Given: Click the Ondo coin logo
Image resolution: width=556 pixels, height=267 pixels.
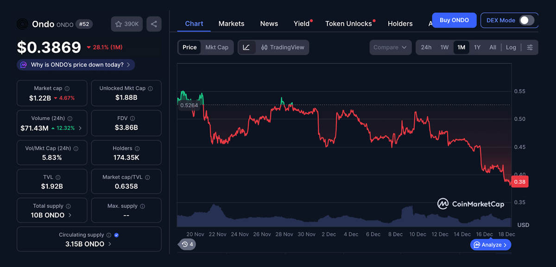Looking at the screenshot, I should [22, 24].
